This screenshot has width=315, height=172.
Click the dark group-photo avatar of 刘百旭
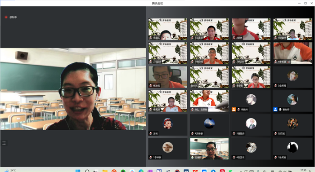click(x=292, y=123)
